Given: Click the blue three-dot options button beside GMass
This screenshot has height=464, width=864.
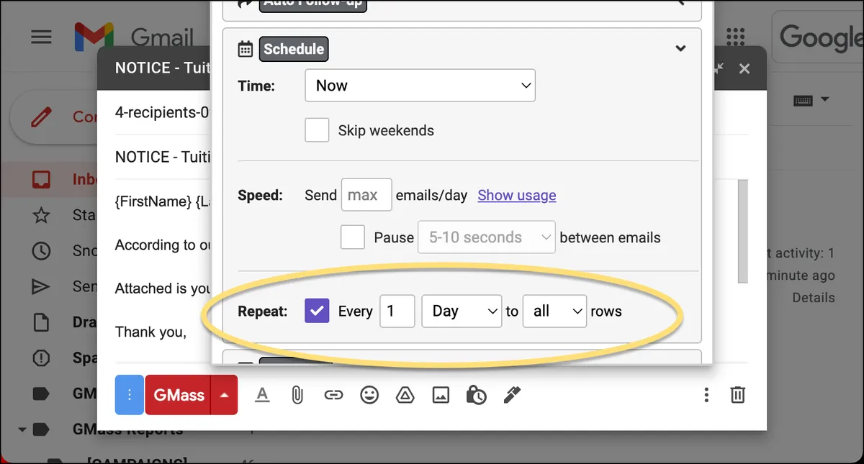Looking at the screenshot, I should coord(130,395).
